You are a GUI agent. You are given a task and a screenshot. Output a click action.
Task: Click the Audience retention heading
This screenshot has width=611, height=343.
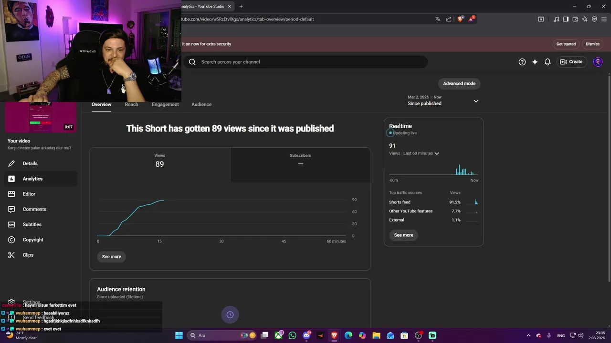(121, 289)
